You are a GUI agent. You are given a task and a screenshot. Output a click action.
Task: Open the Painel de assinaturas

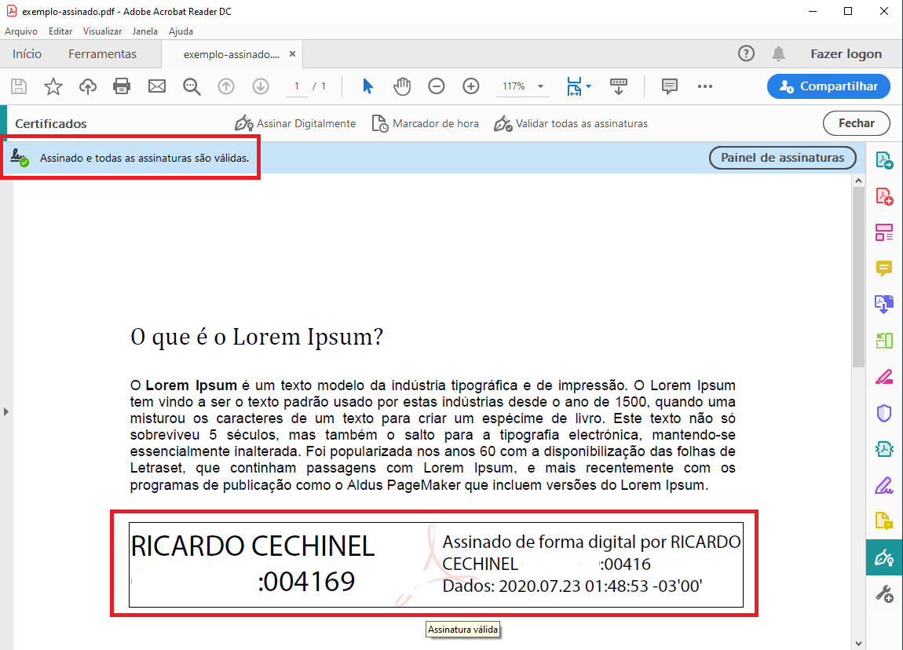[x=782, y=158]
